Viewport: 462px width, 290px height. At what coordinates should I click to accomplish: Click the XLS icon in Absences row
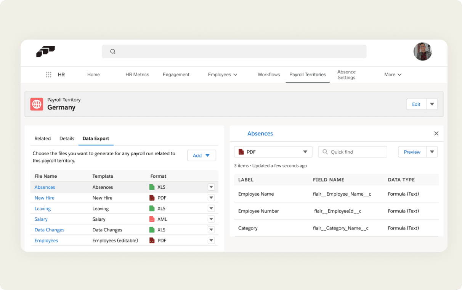(152, 187)
